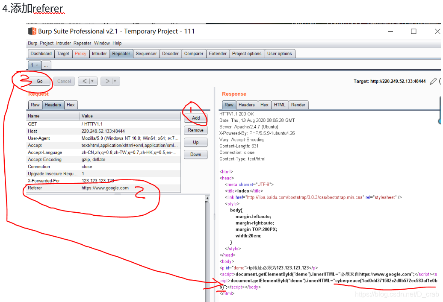
Task: Sort headers by the Name column
Action: 53,116
